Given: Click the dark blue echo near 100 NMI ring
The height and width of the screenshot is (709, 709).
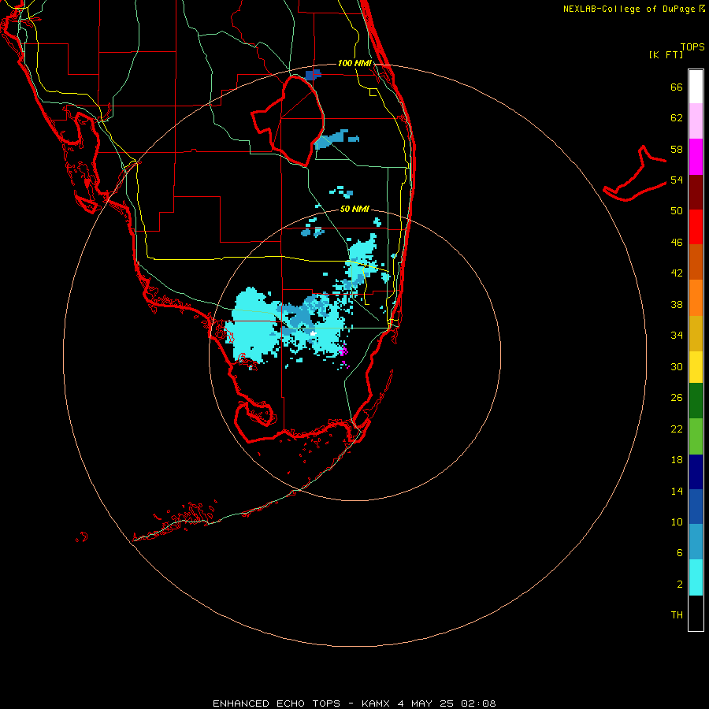Looking at the screenshot, I should (x=313, y=75).
